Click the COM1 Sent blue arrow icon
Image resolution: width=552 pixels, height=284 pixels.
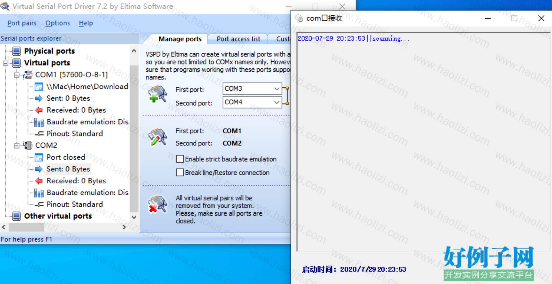click(39, 98)
